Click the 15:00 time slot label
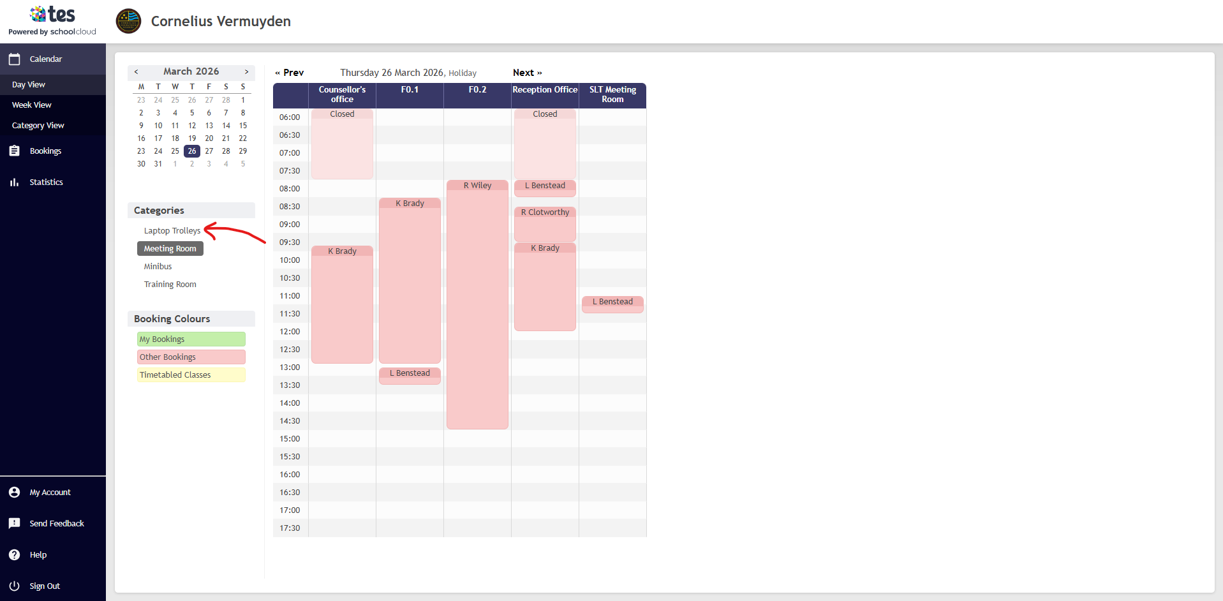 290,439
